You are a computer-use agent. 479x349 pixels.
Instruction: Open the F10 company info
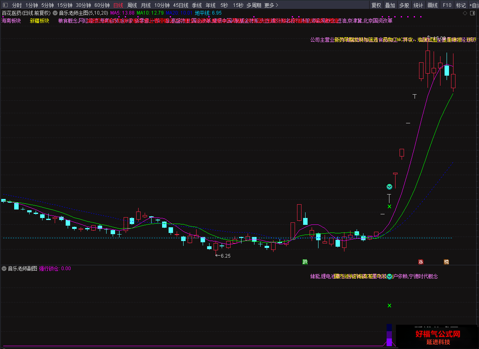click(447, 5)
